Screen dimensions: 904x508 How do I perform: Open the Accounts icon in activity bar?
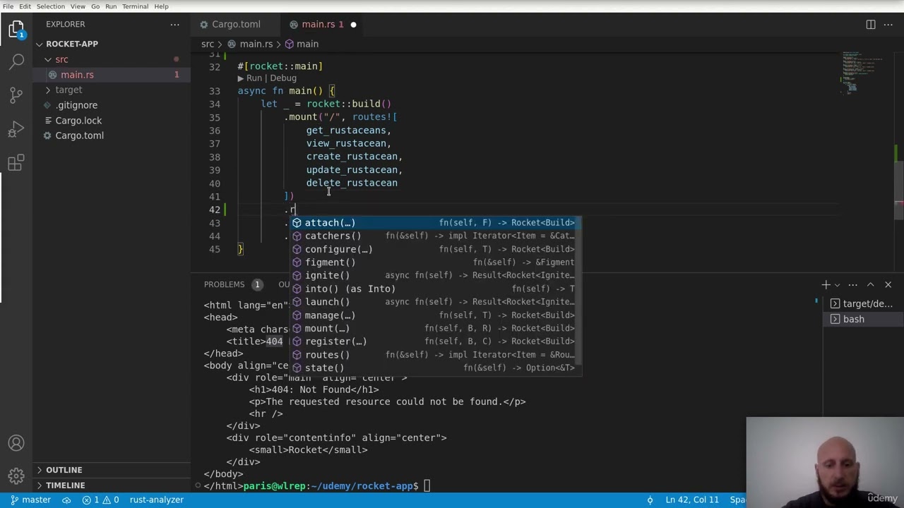[x=16, y=443]
